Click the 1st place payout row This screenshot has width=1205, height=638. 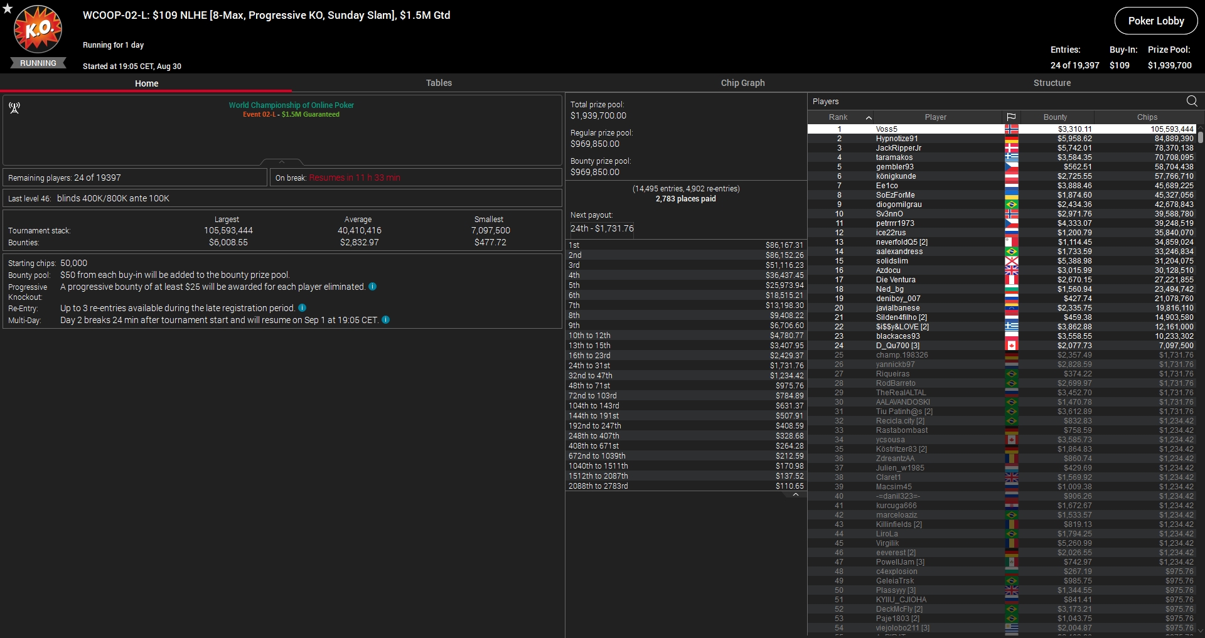pos(686,245)
